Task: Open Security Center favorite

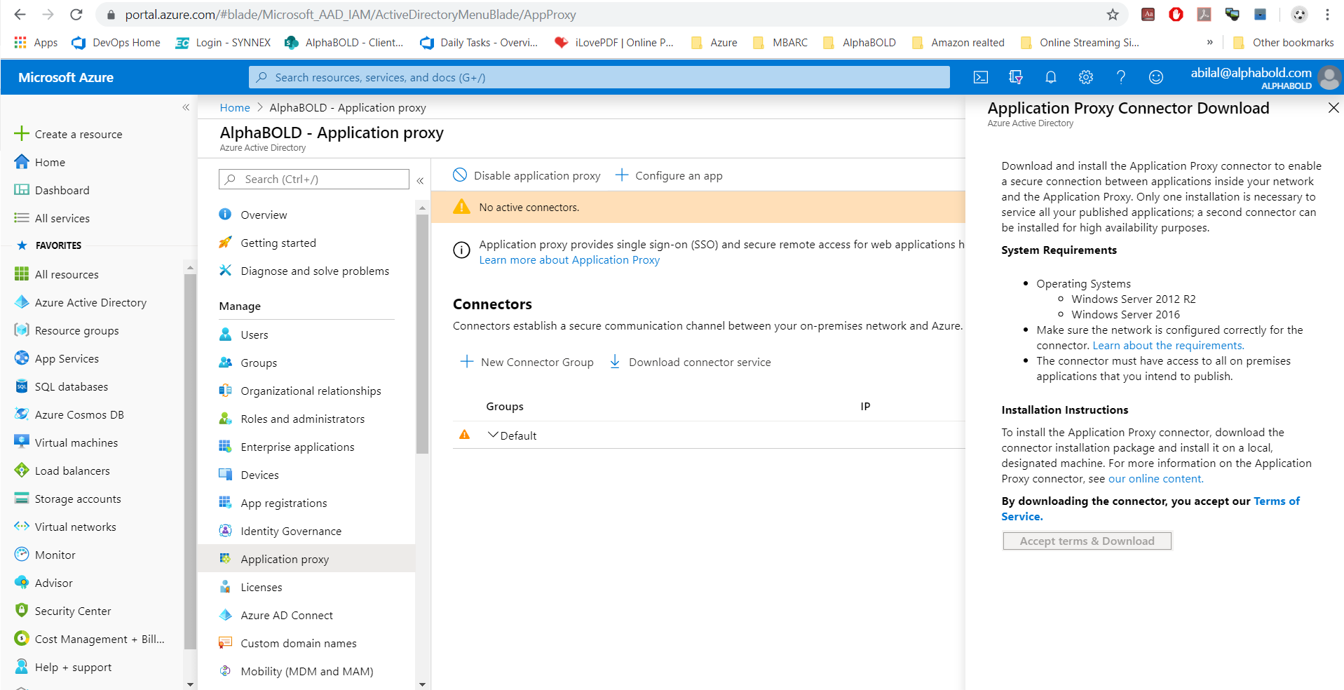Action: tap(72, 611)
